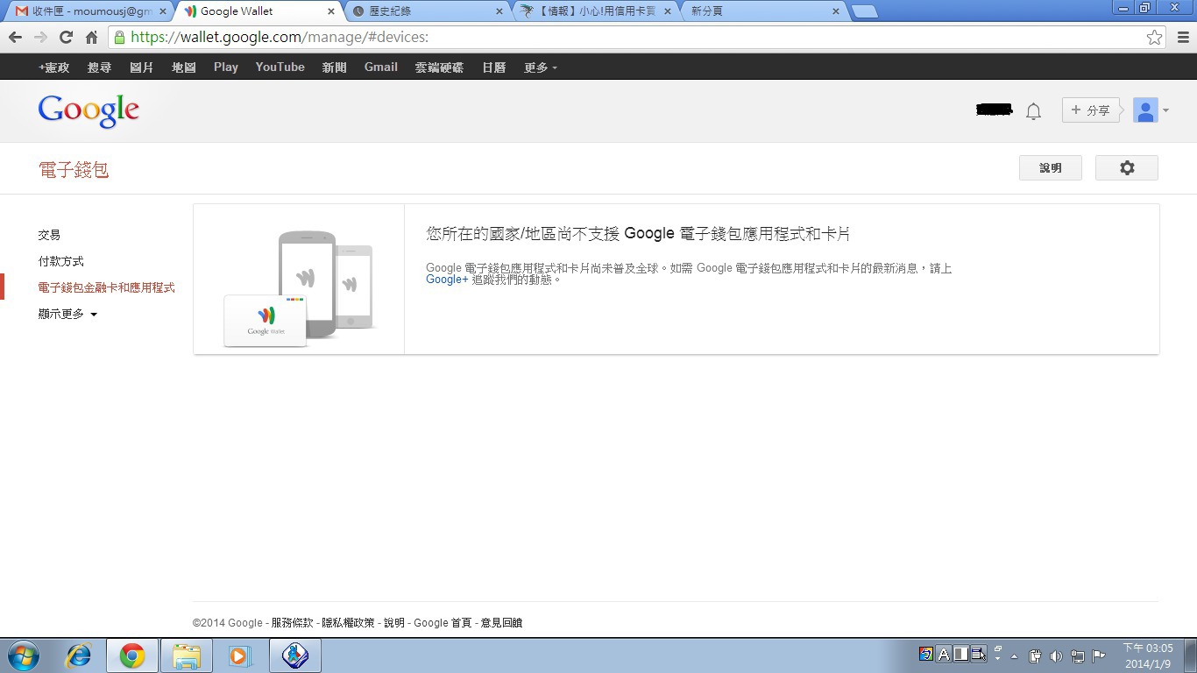Open the Chrome menu icon
The width and height of the screenshot is (1197, 673).
tap(1183, 38)
